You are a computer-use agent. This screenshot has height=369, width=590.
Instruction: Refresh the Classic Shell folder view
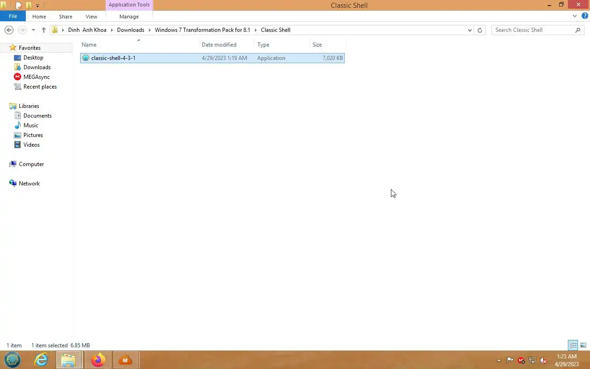click(x=480, y=30)
